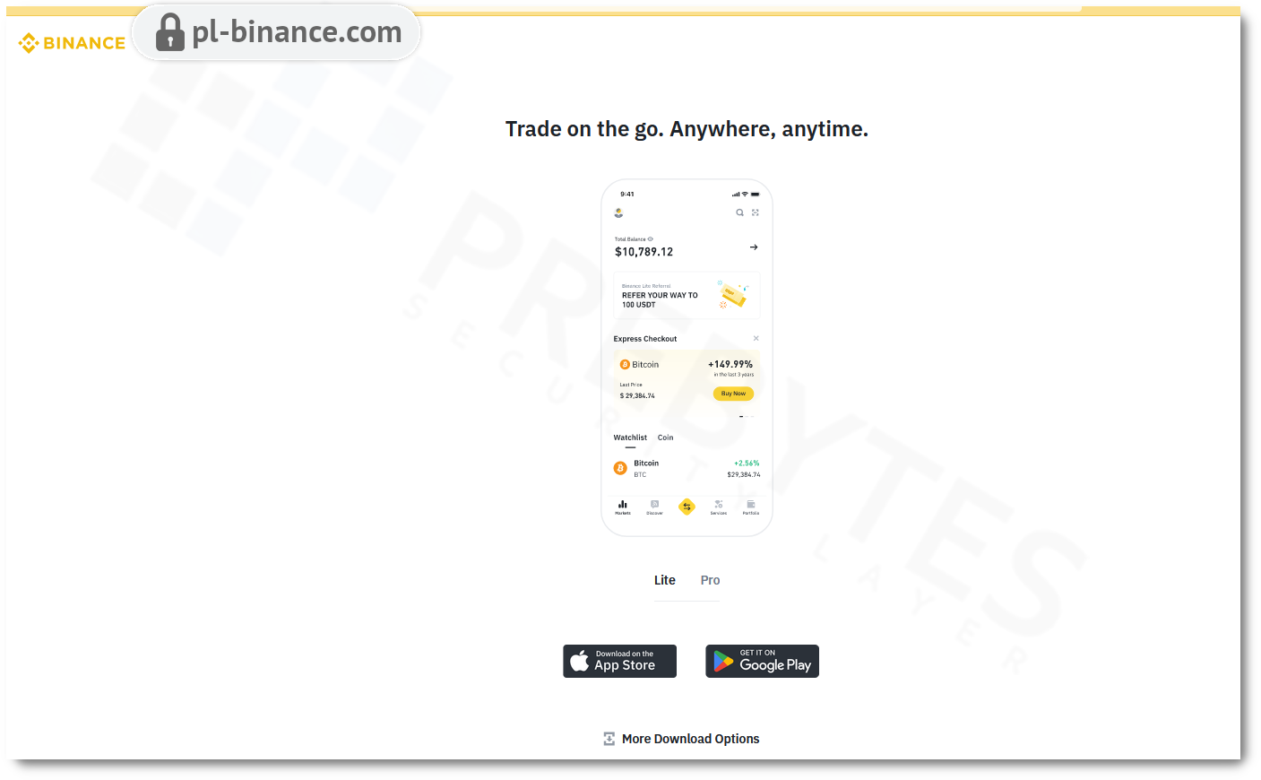Close the Express Checkout section
This screenshot has height=780, width=1261.
coord(756,338)
